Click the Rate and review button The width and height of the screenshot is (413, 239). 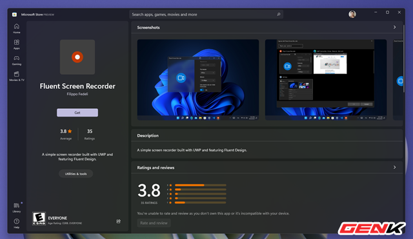pyautogui.click(x=154, y=223)
